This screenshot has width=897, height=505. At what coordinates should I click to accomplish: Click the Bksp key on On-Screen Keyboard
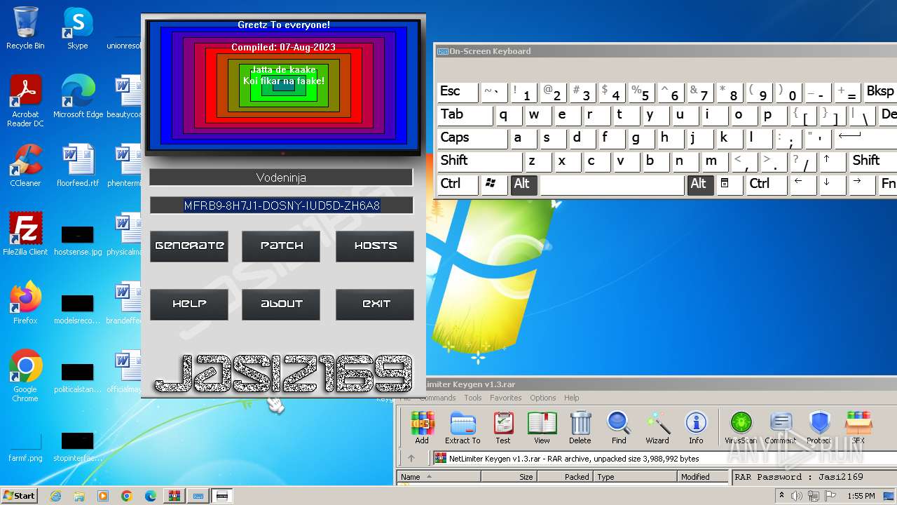[x=880, y=92]
